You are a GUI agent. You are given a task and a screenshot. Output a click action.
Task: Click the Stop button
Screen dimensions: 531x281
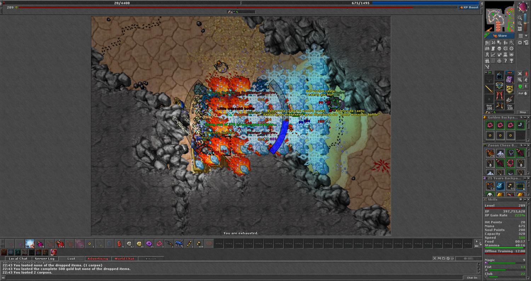point(523,112)
